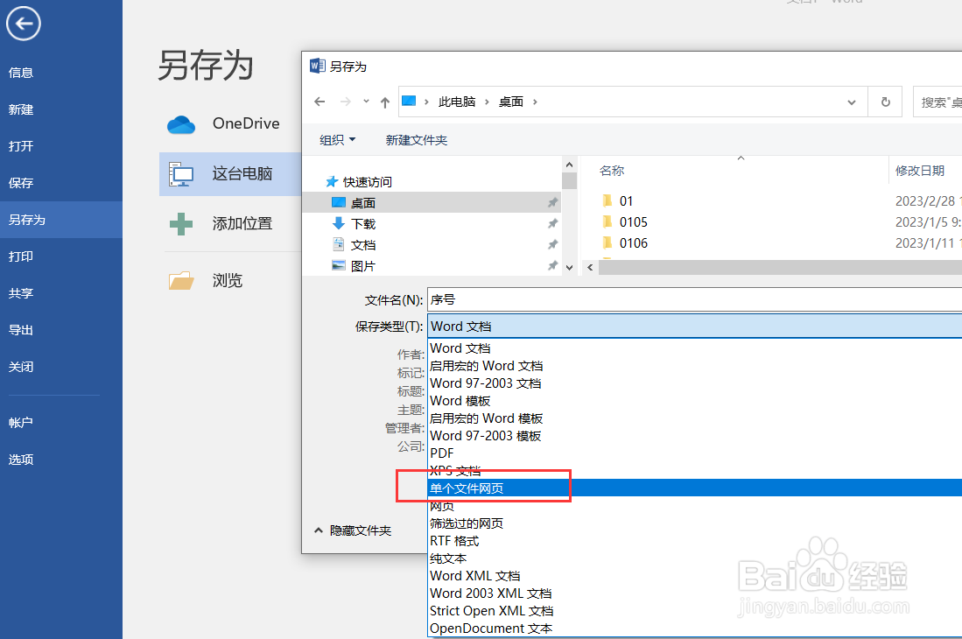Click the horizontal scrollbar left arrow
962x639 pixels.
[590, 267]
